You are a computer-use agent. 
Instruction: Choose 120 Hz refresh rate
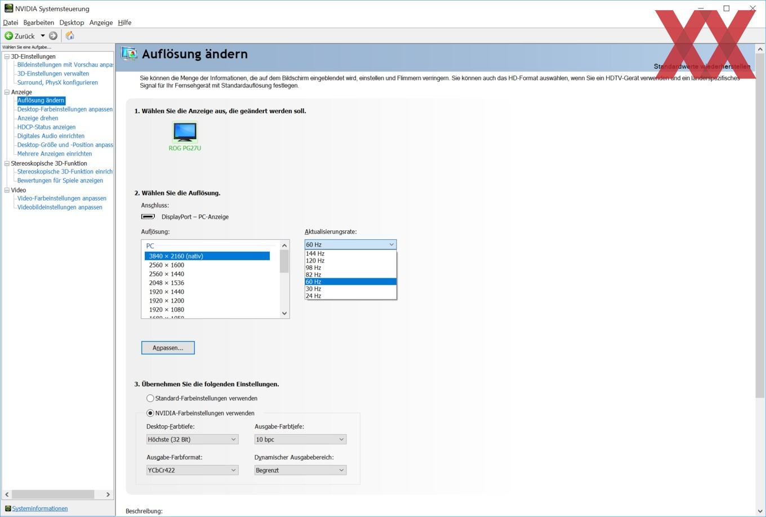pos(350,261)
